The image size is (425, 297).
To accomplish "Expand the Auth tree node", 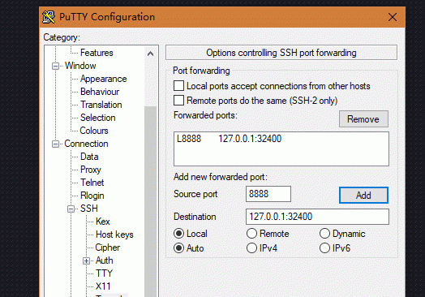I will click(86, 261).
